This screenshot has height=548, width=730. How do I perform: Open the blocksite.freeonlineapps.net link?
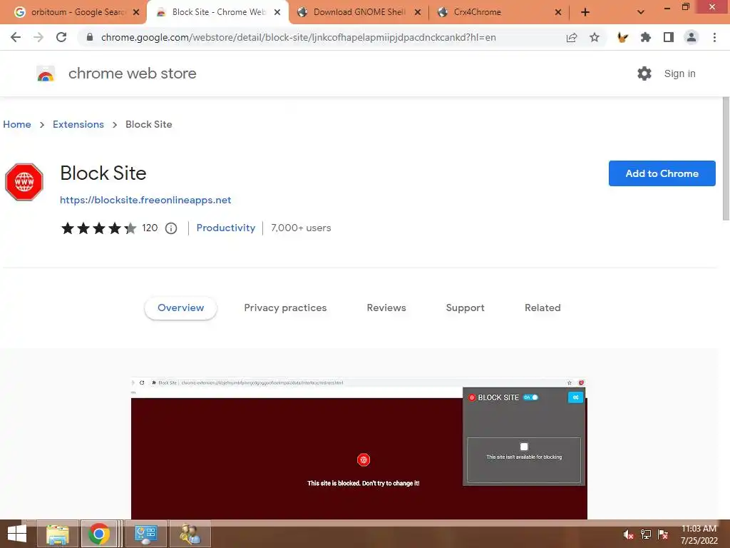tap(145, 200)
